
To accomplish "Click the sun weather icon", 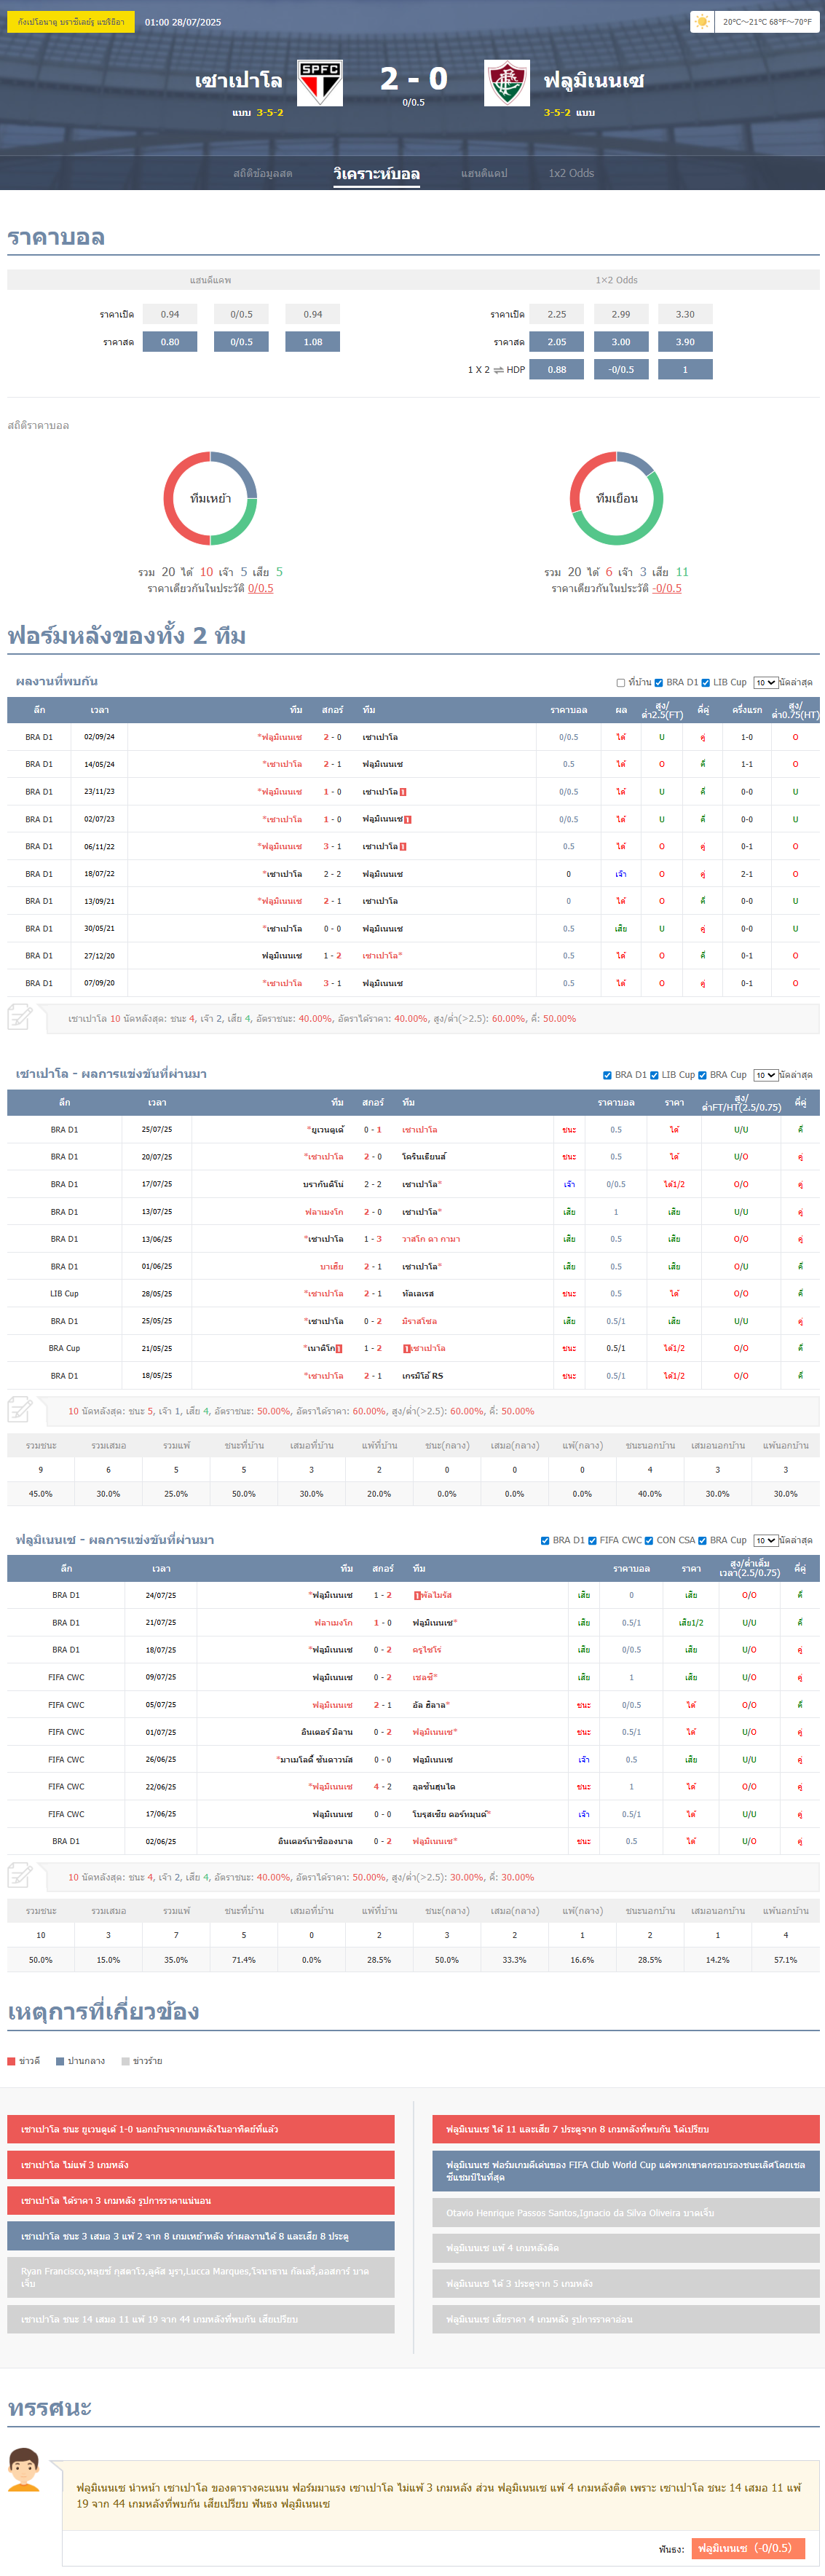I will point(703,21).
